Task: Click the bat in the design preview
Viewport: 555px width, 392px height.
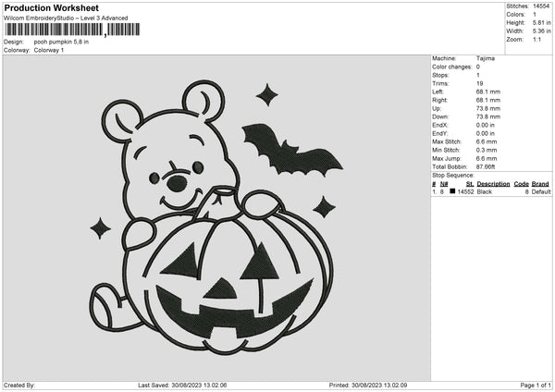Action: [290, 151]
